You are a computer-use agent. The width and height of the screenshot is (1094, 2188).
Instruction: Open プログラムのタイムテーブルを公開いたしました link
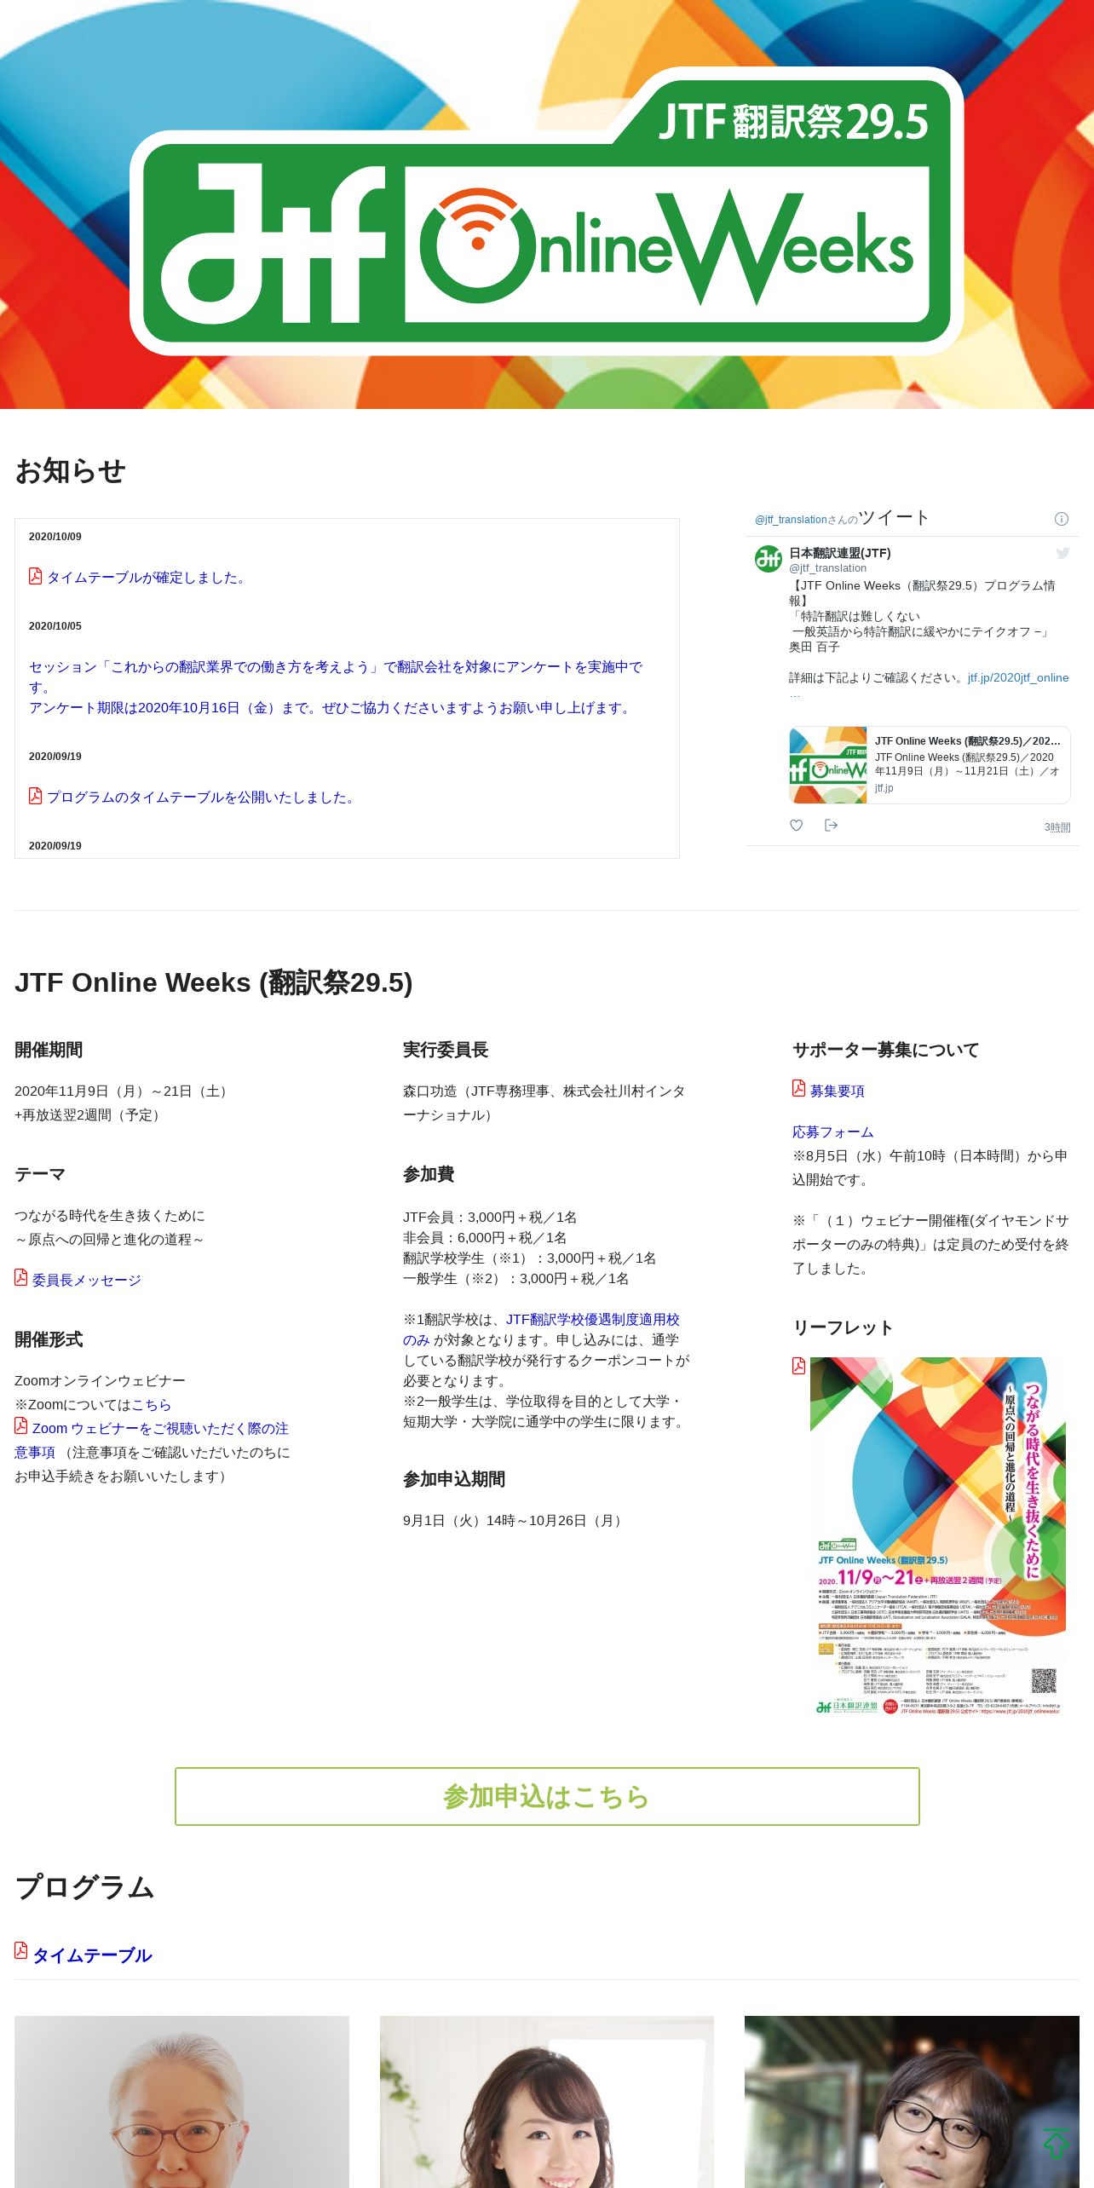(x=203, y=797)
